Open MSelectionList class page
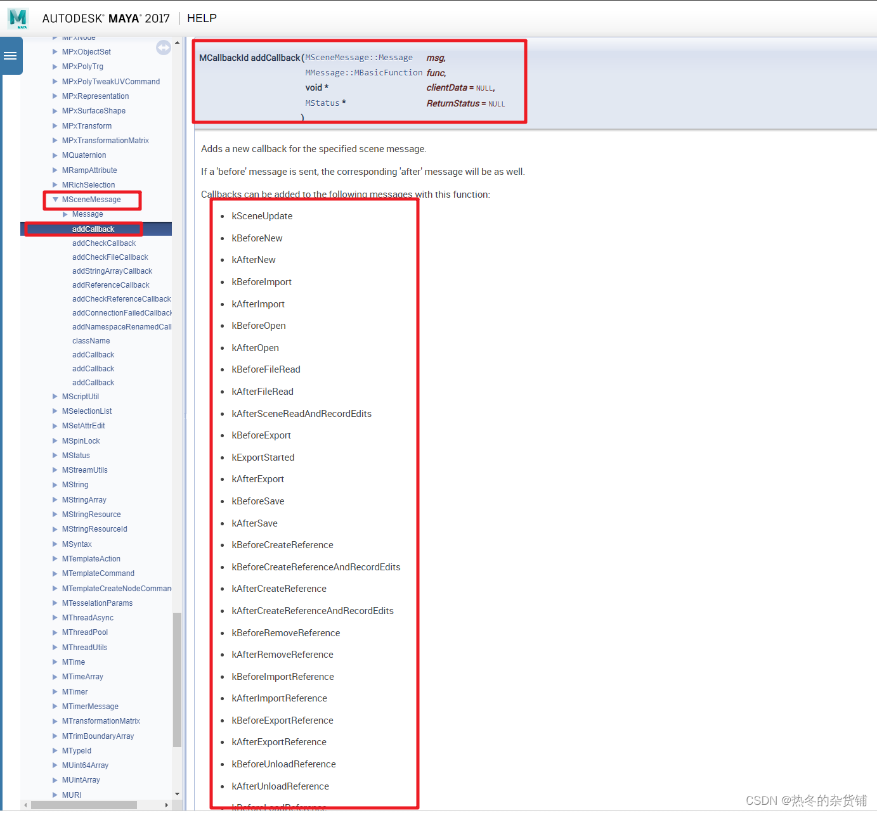The width and height of the screenshot is (877, 813). pos(87,411)
